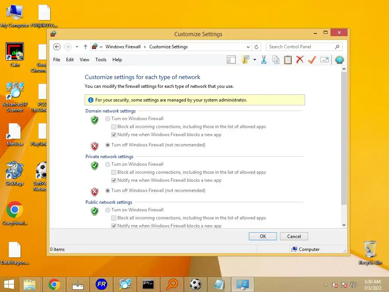Click the scrollbar down arrow in the settings pane
389x292 pixels.
(344, 225)
